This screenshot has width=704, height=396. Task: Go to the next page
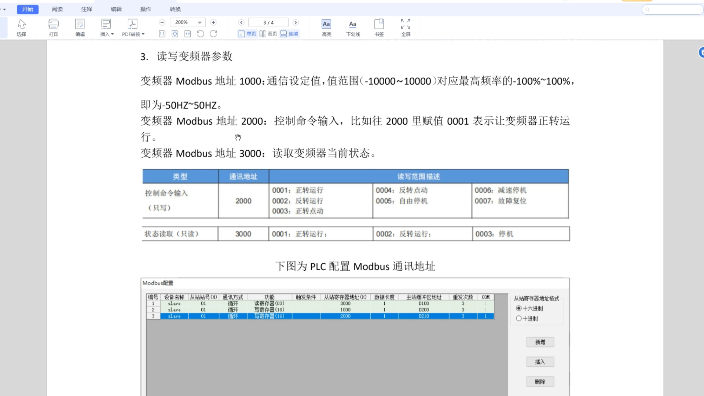point(296,22)
